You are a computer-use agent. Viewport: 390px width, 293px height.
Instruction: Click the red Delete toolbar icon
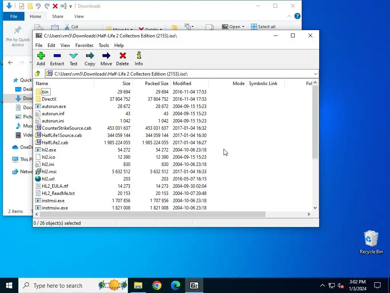[x=123, y=56]
